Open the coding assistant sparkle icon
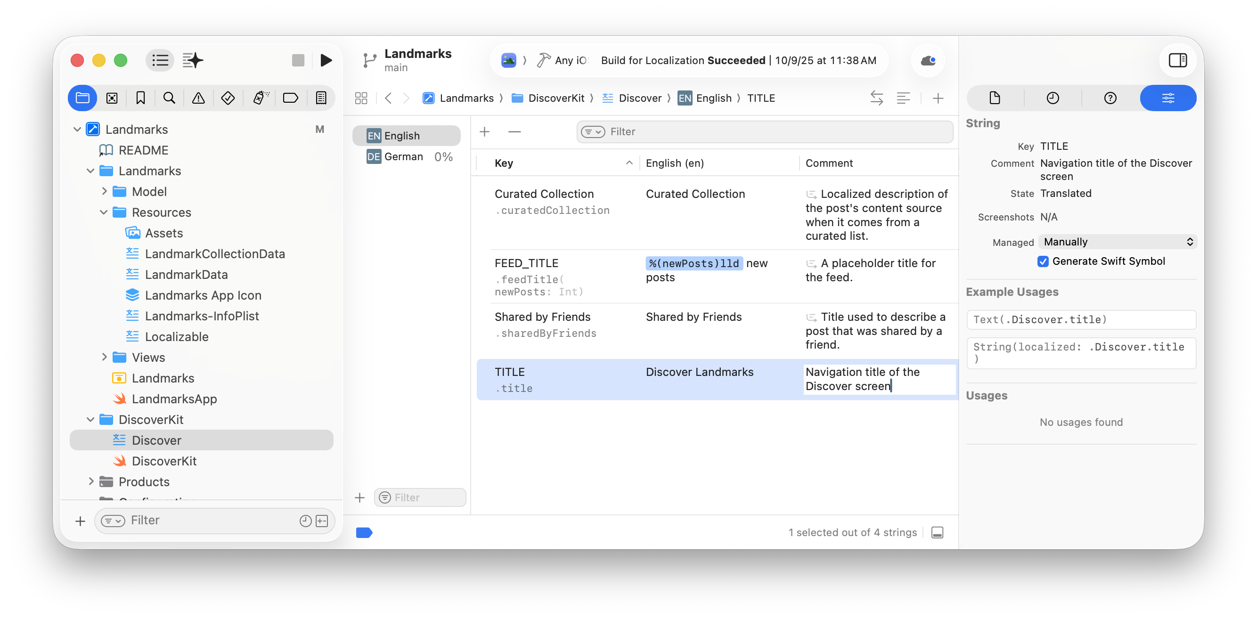The image size is (1257, 619). [x=192, y=60]
